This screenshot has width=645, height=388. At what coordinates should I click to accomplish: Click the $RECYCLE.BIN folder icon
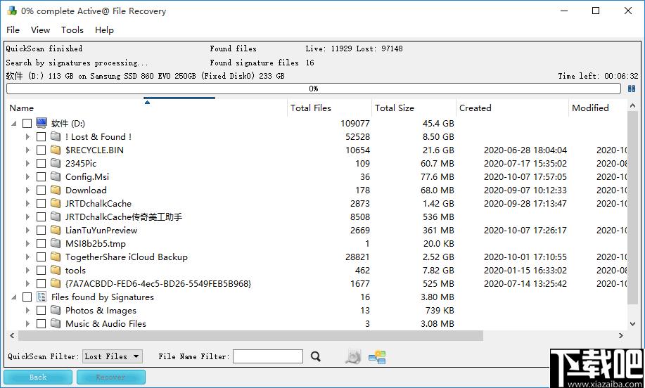(x=56, y=150)
